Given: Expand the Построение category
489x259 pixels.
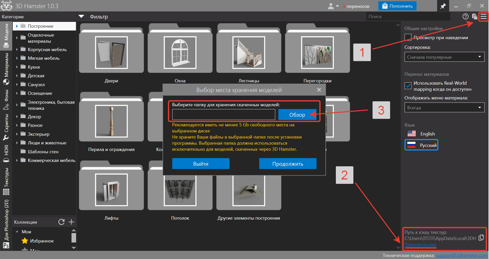Looking at the screenshot, I should 17,26.
